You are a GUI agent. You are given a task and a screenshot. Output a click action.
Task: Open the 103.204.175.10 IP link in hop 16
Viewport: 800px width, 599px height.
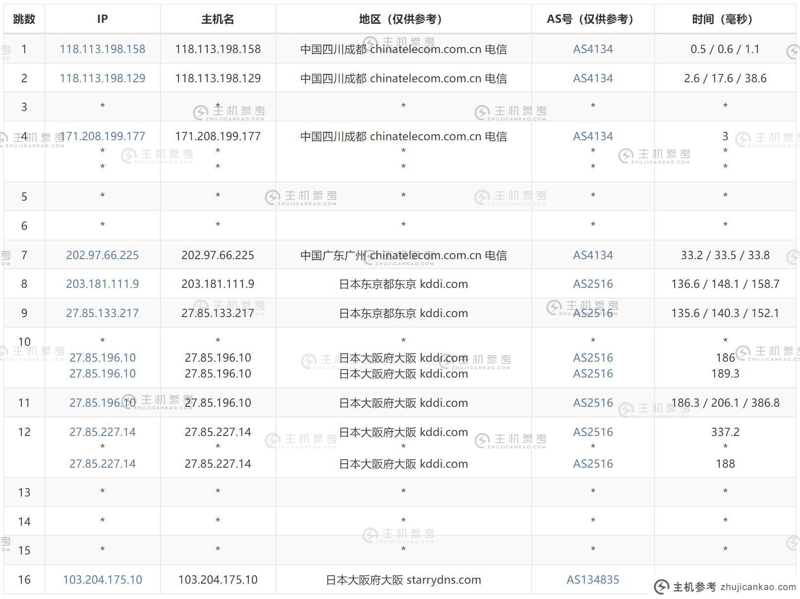click(102, 580)
